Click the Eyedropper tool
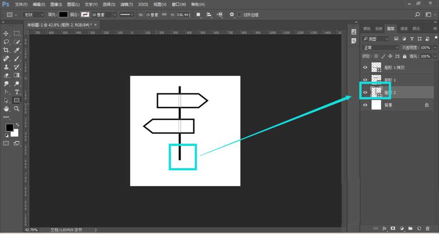Viewport: 439px width, 234px height. (17, 50)
